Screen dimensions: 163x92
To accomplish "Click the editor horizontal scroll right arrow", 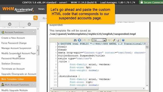I will click(144, 88).
